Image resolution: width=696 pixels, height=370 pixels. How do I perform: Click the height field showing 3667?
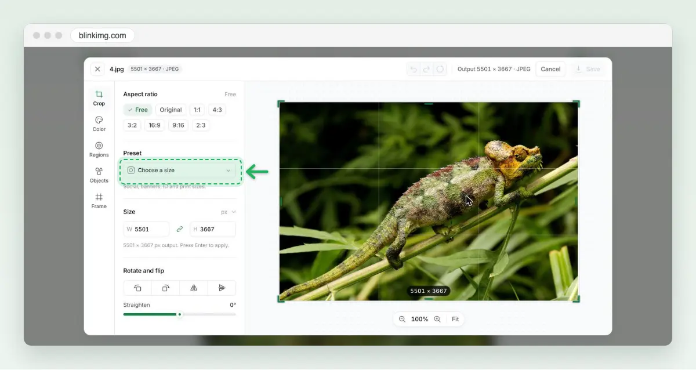point(213,229)
